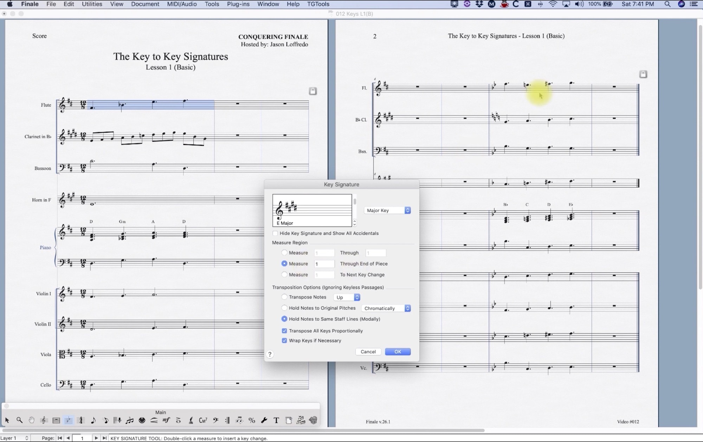This screenshot has width=703, height=442.
Task: Open the Chromatically dropdown
Action: 386,308
